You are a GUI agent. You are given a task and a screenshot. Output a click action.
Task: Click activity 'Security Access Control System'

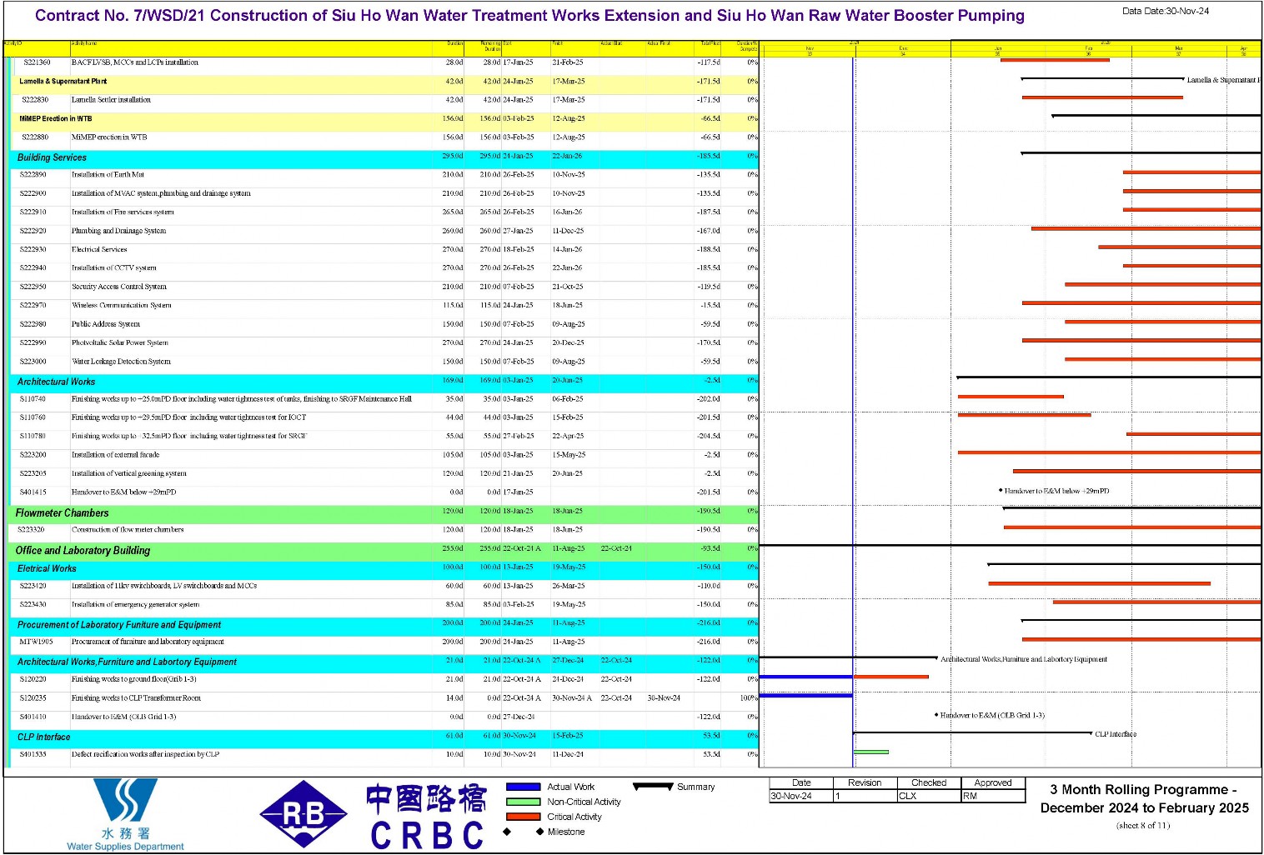(118, 287)
